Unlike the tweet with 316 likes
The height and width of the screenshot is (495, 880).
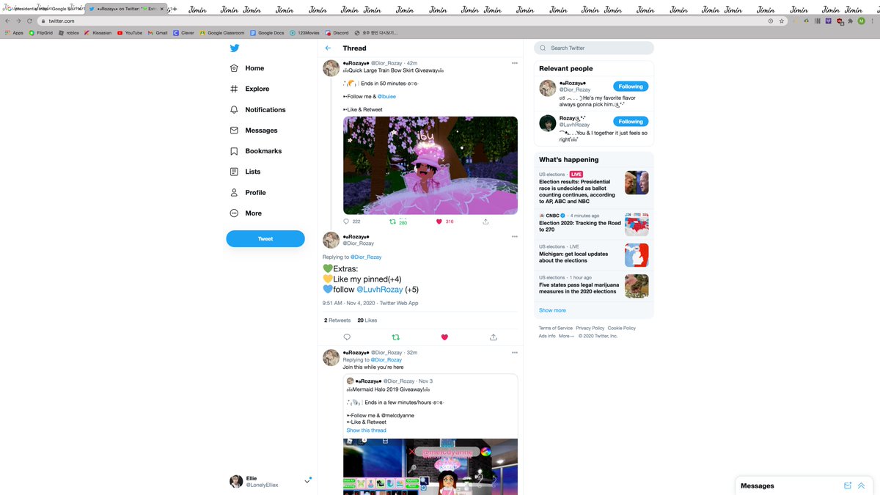click(x=439, y=221)
